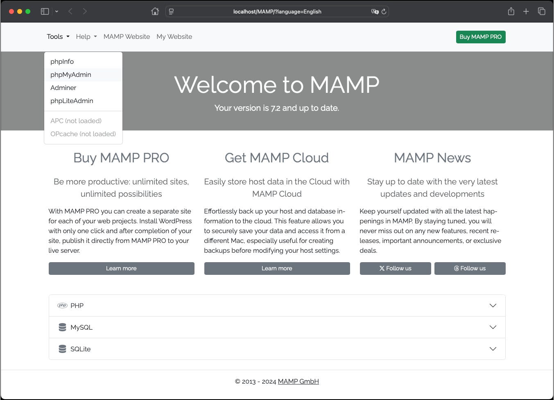Select Adminer from Tools menu
This screenshot has width=554, height=400.
tap(83, 88)
